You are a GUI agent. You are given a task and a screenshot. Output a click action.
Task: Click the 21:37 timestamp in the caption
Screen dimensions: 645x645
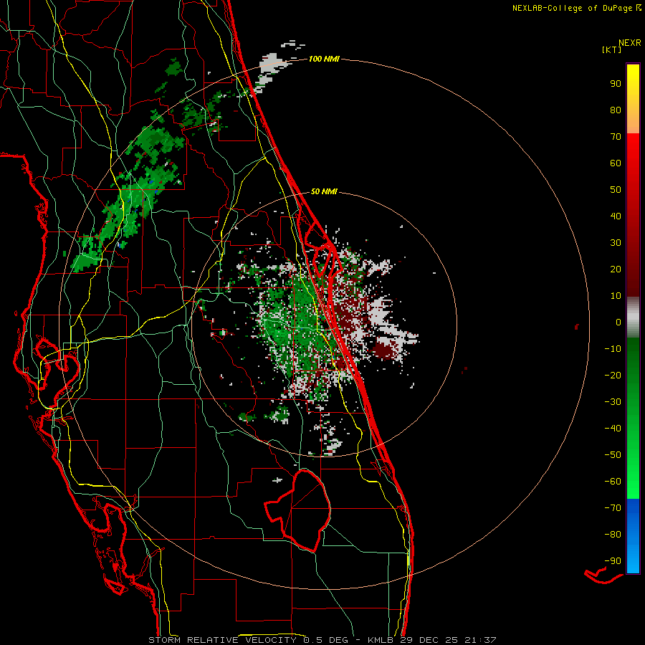pyautogui.click(x=480, y=640)
